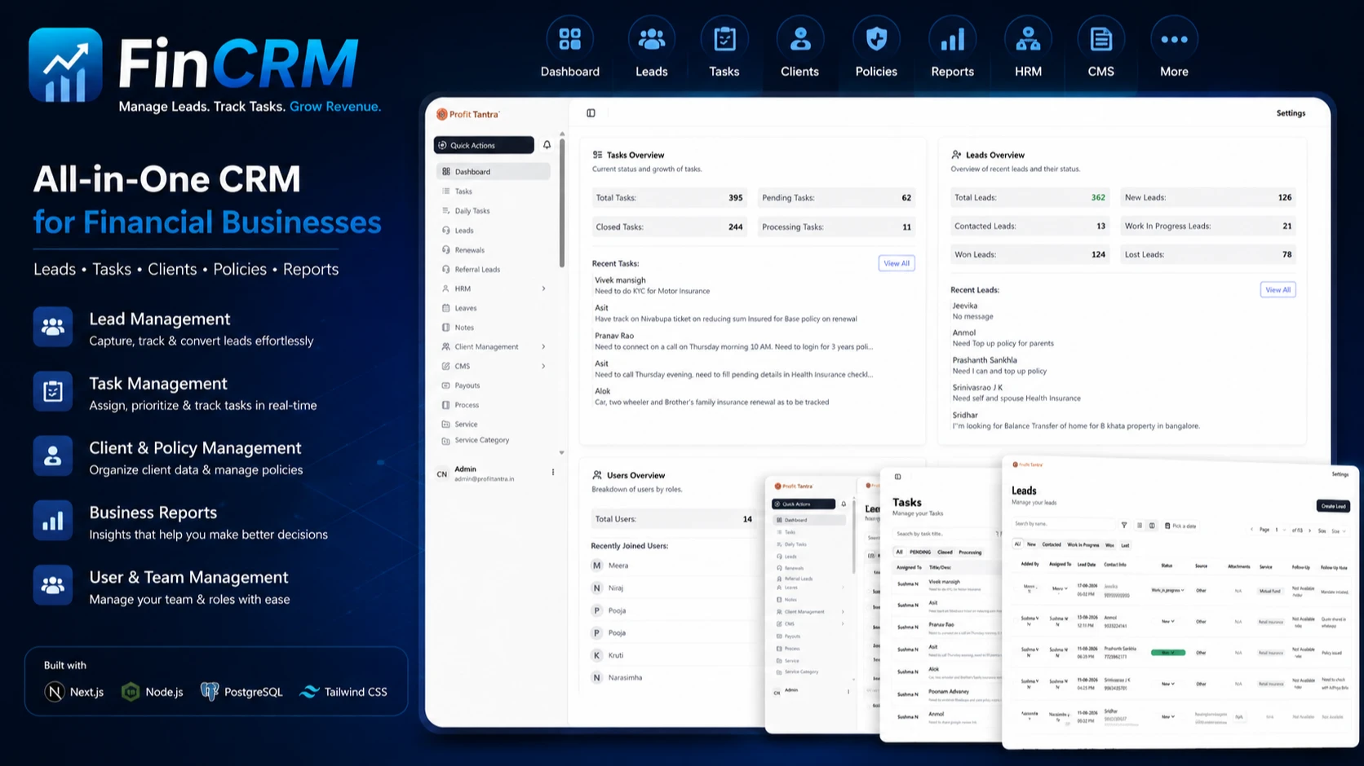Click the CMS document icon in the top banner
1364x766 pixels.
[1100, 38]
